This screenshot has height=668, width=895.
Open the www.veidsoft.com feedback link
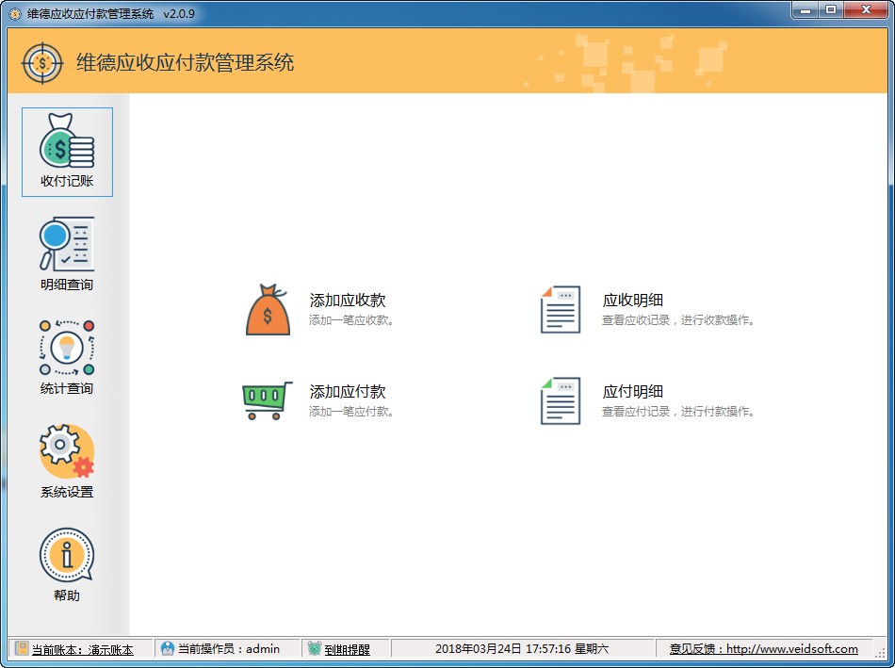tap(792, 649)
